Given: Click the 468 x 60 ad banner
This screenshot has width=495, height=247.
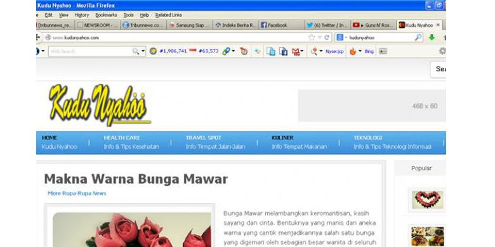Looking at the screenshot, I should (x=372, y=106).
